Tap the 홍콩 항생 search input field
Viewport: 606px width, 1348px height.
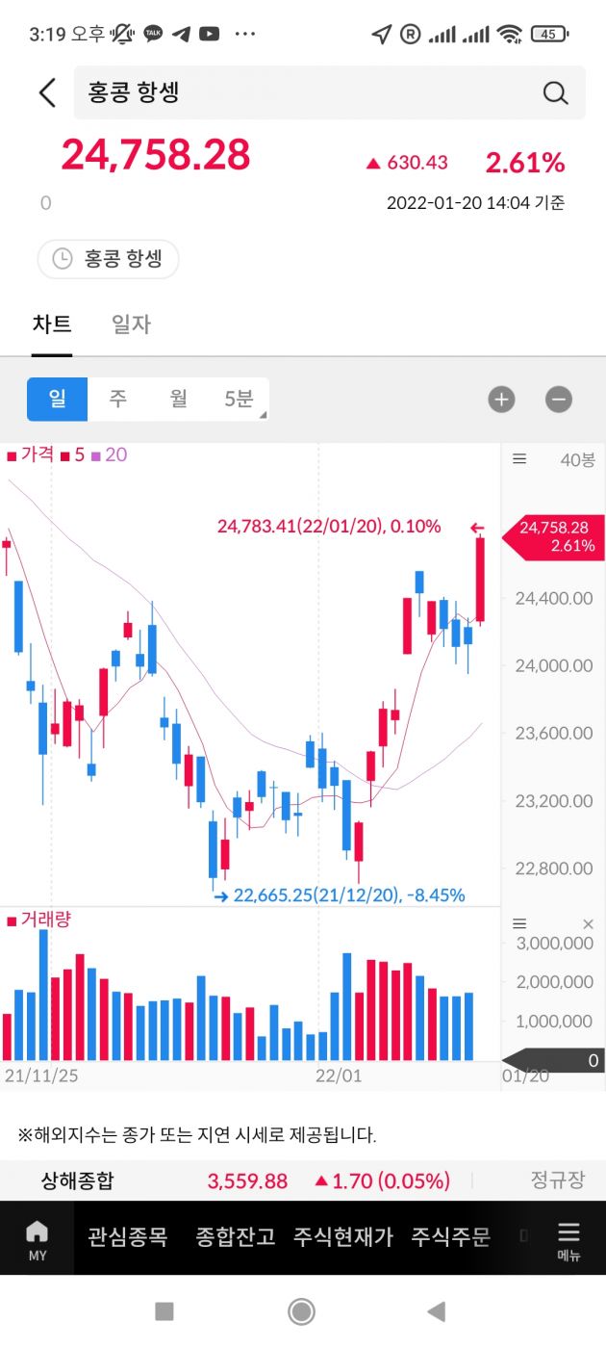[308, 92]
